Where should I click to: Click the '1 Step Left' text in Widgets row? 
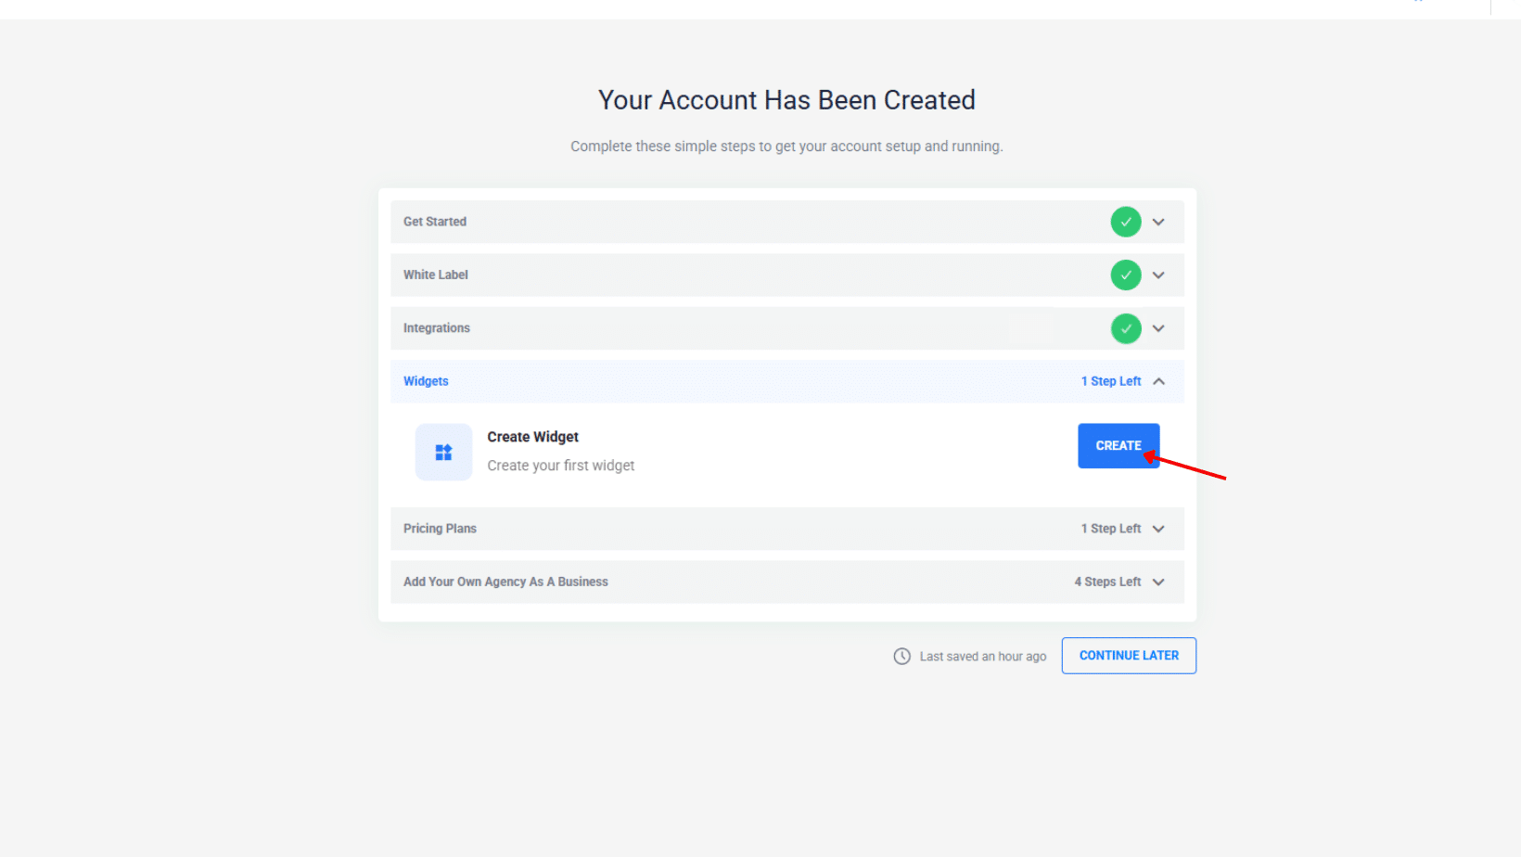(x=1111, y=381)
